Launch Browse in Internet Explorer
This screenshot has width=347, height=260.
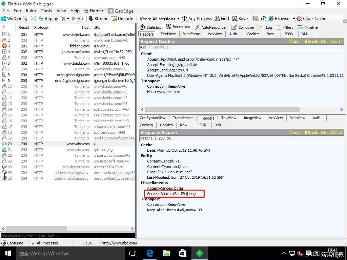point(279,19)
